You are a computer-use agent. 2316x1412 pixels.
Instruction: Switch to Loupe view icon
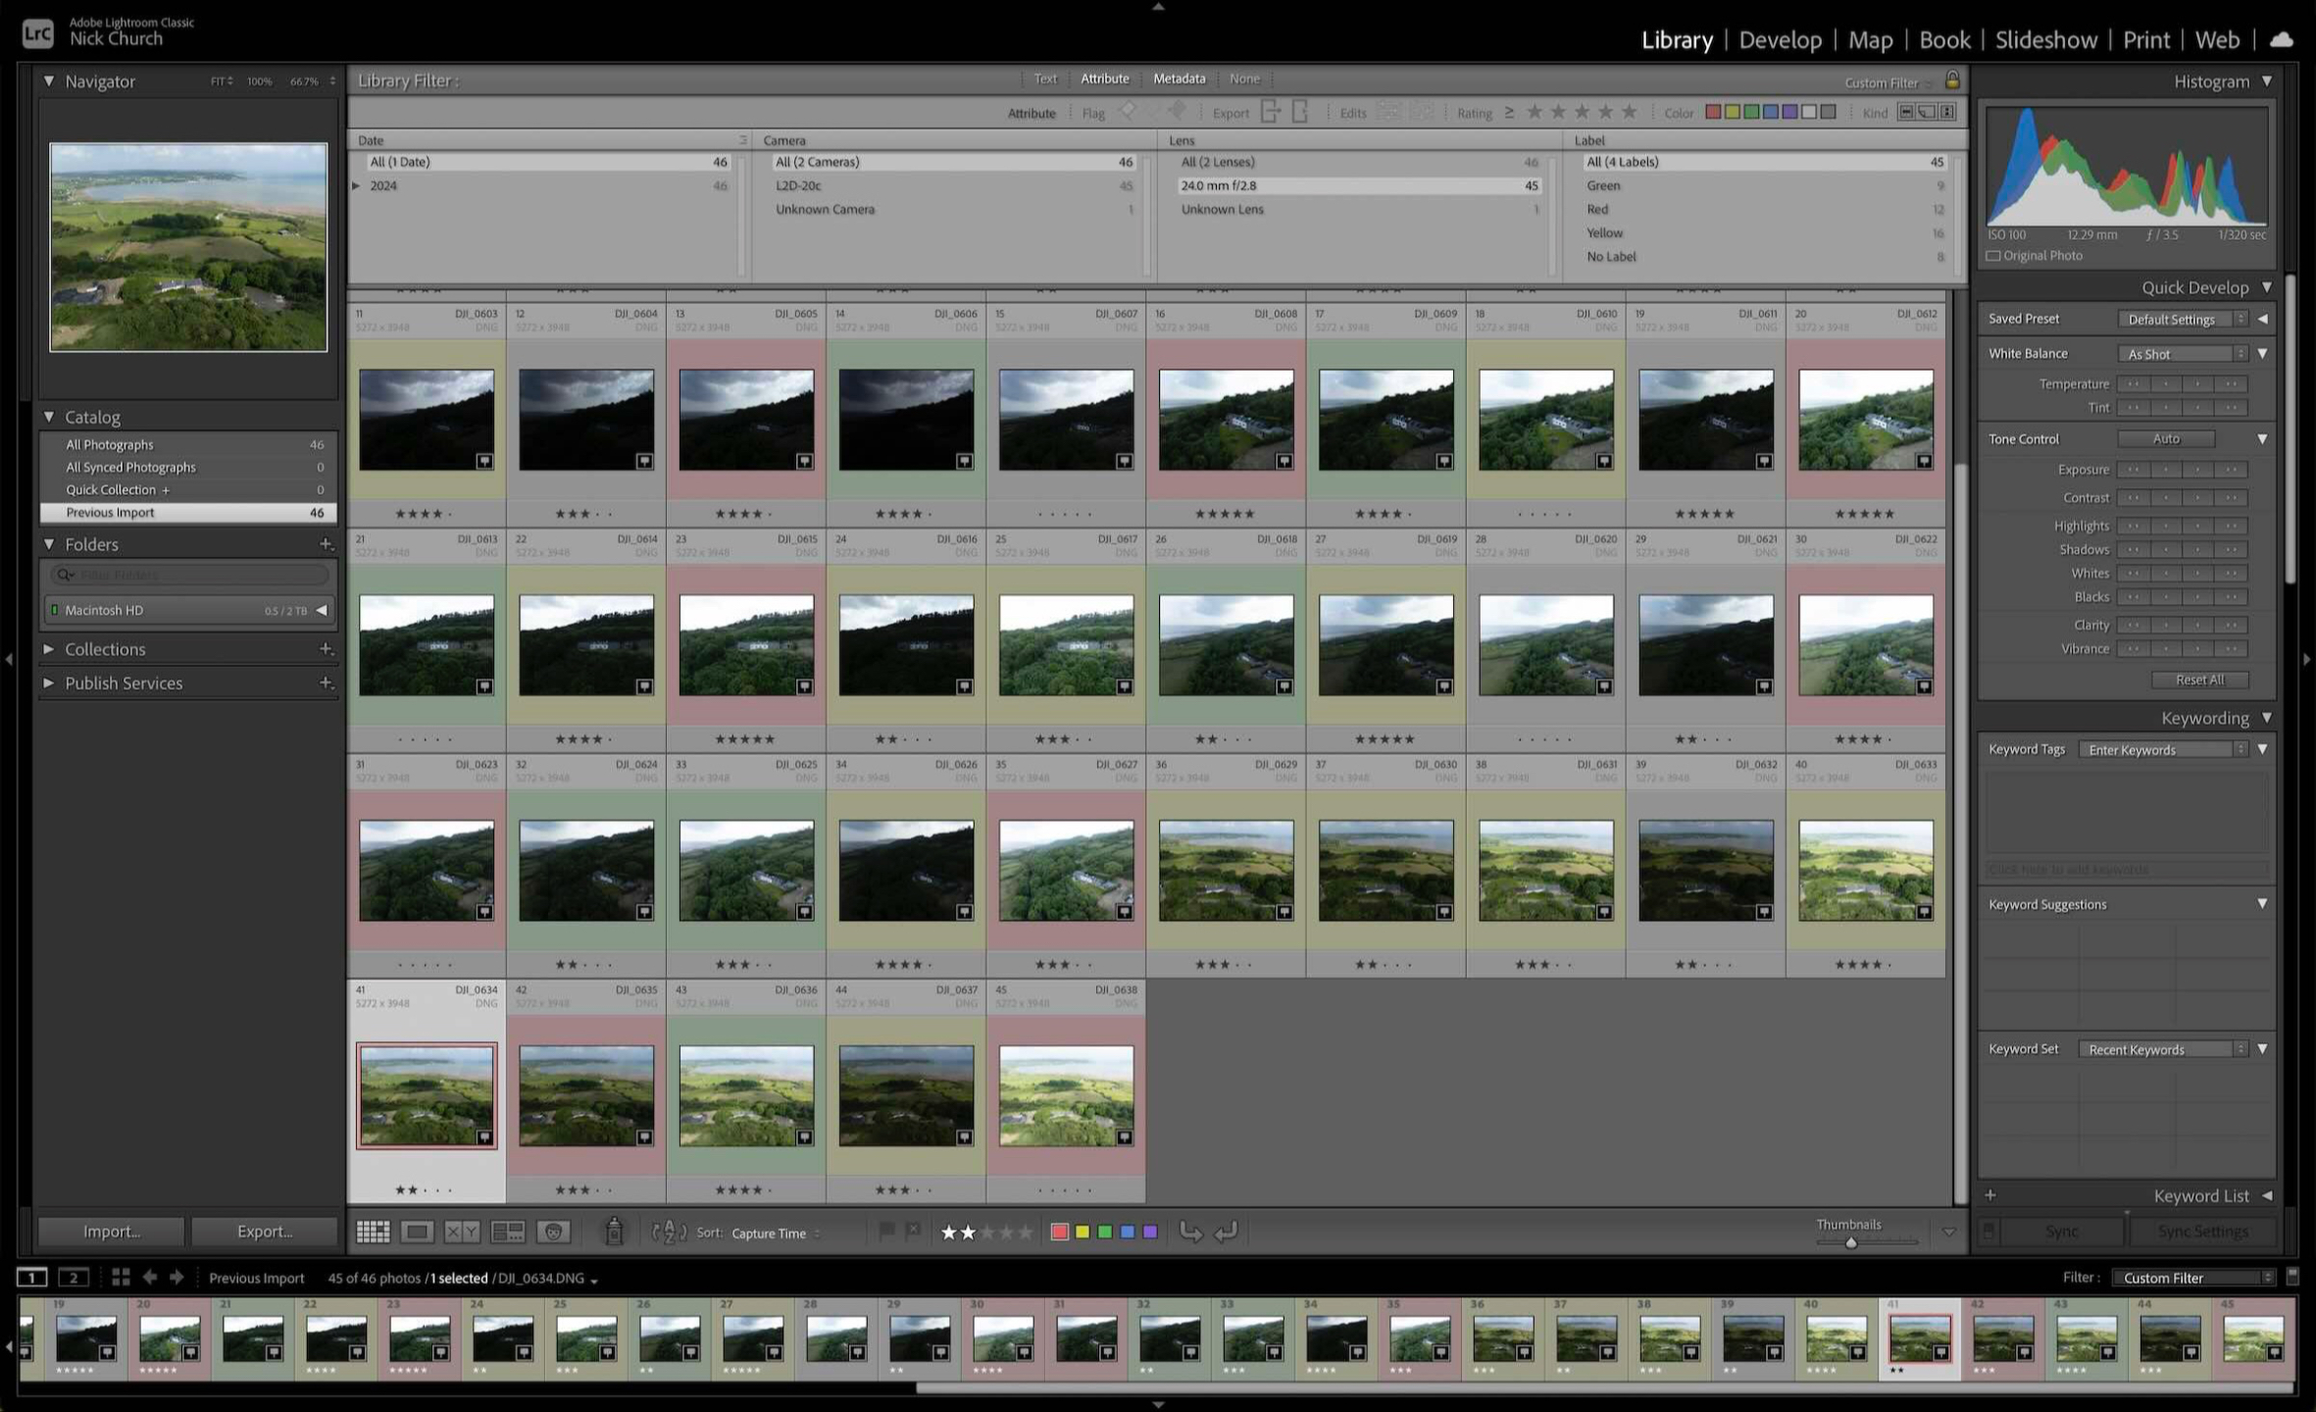(417, 1232)
